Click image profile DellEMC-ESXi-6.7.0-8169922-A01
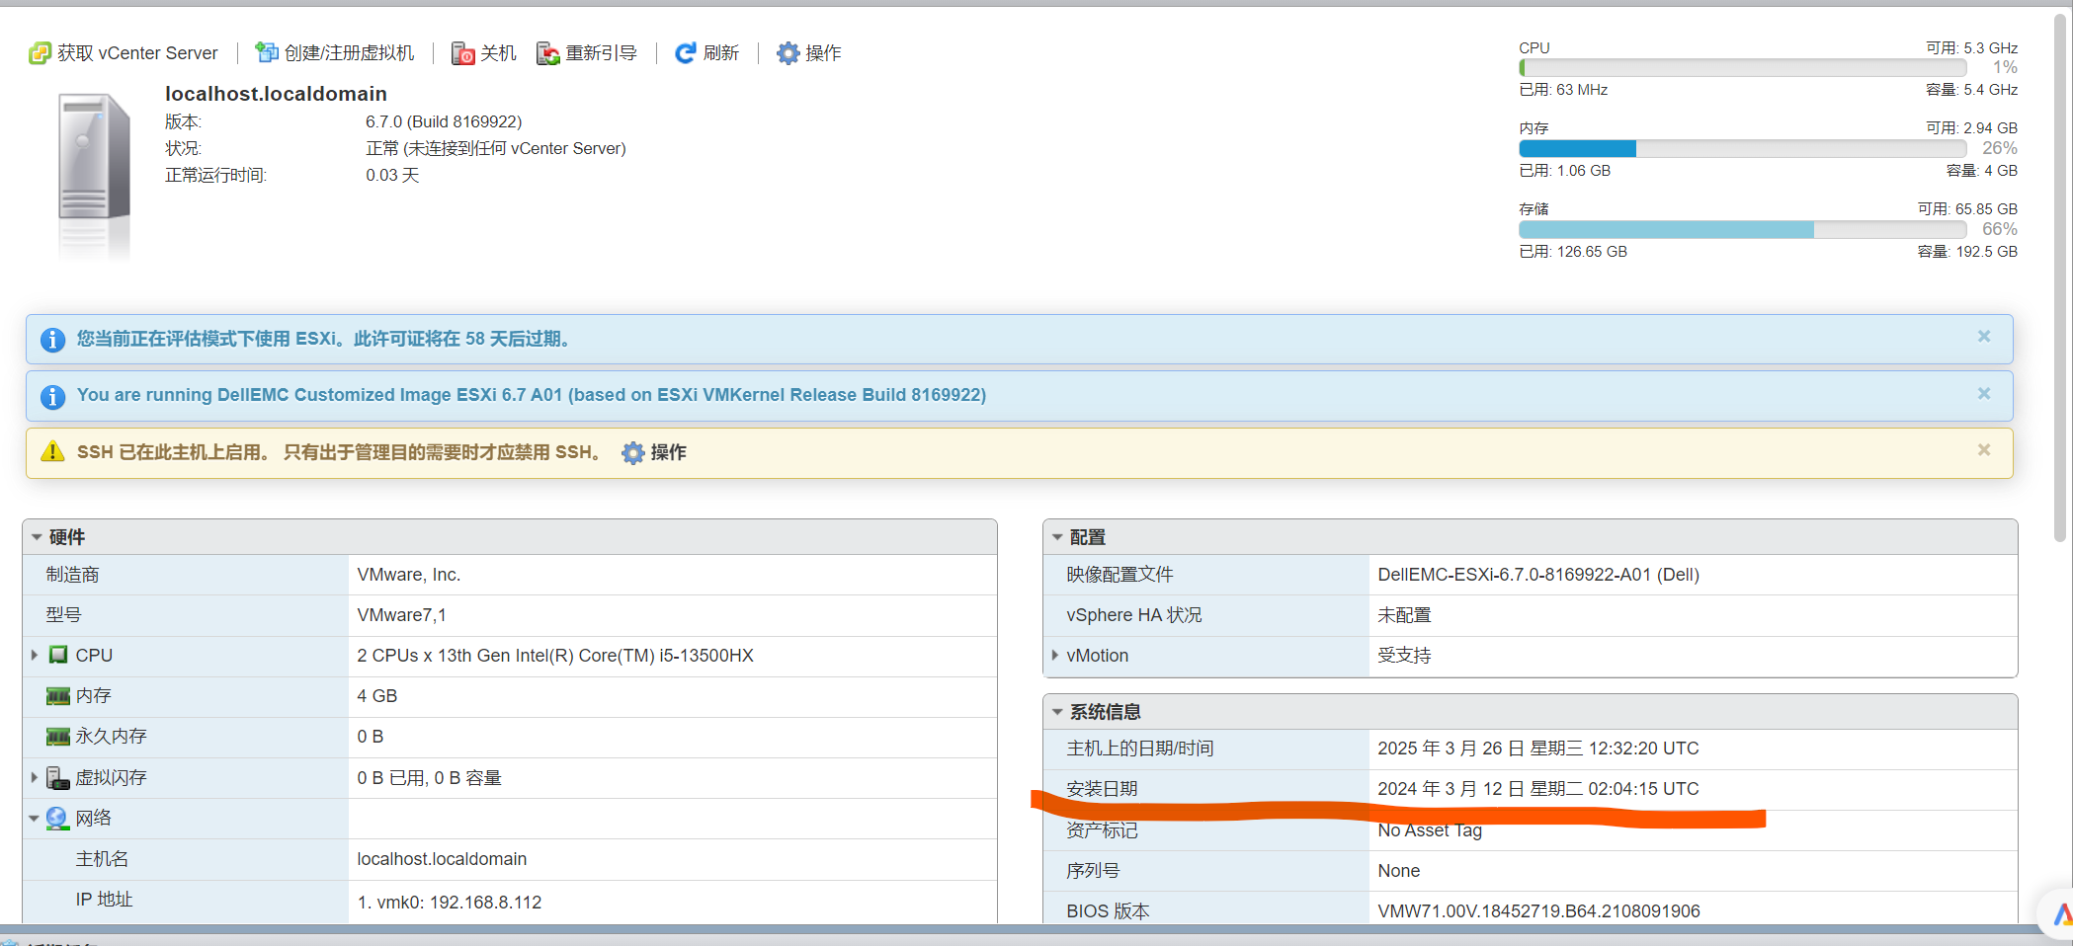This screenshot has height=946, width=2073. pyautogui.click(x=1538, y=575)
